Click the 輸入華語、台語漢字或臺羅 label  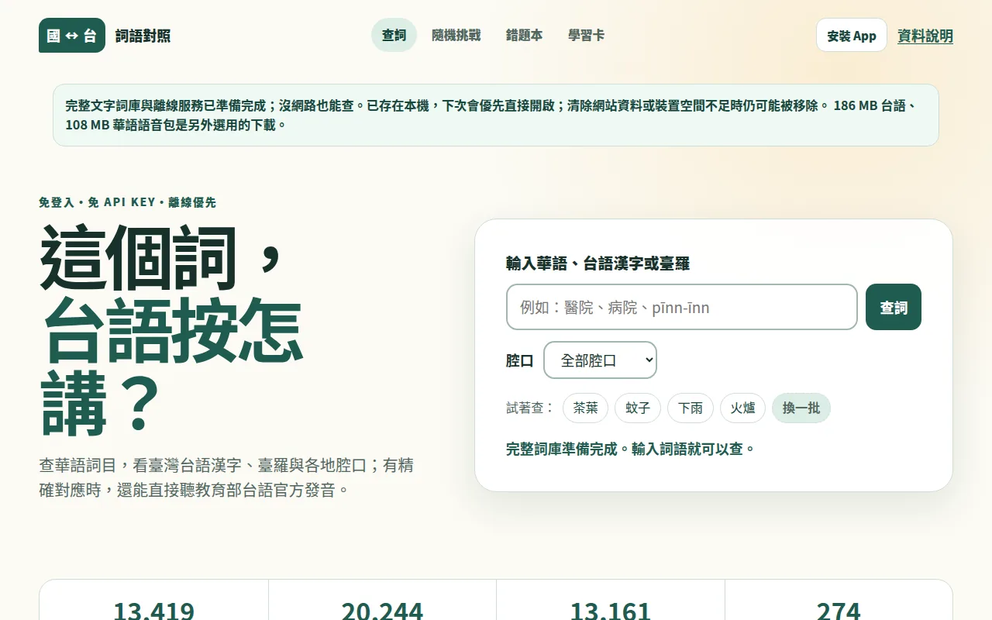(598, 263)
